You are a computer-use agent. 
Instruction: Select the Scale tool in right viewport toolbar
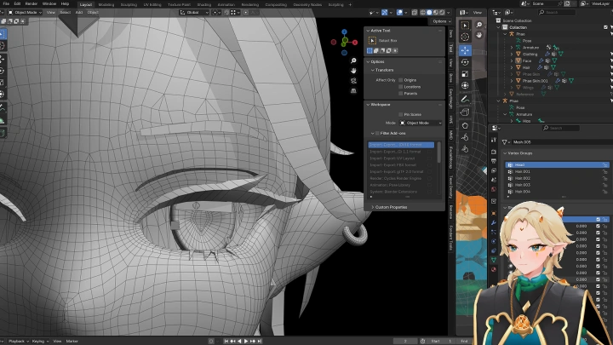coord(465,74)
